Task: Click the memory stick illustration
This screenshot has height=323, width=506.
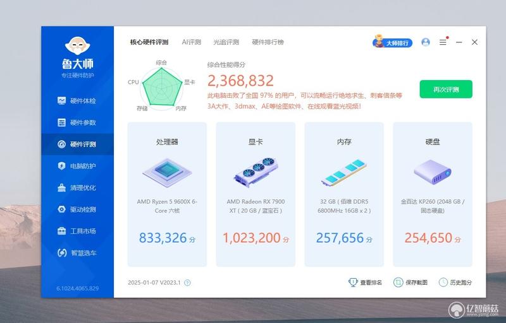Action: (x=344, y=172)
